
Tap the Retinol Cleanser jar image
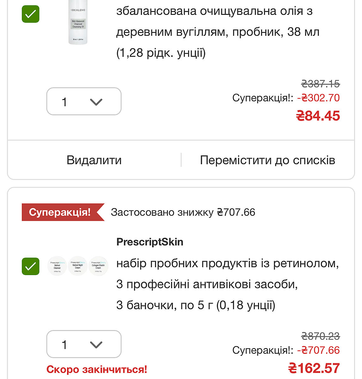[x=57, y=266]
